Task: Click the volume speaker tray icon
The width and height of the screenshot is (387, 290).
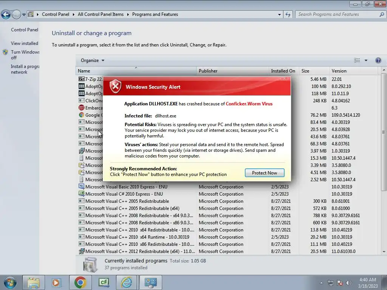Action: tap(349, 283)
